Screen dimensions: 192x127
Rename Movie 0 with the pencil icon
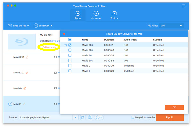coord(24,88)
